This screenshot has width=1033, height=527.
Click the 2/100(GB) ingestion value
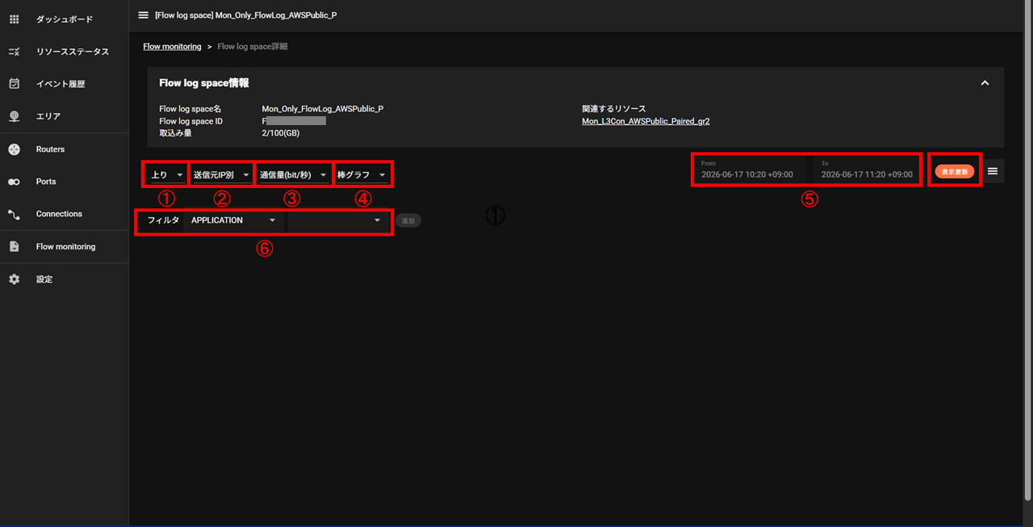(281, 133)
